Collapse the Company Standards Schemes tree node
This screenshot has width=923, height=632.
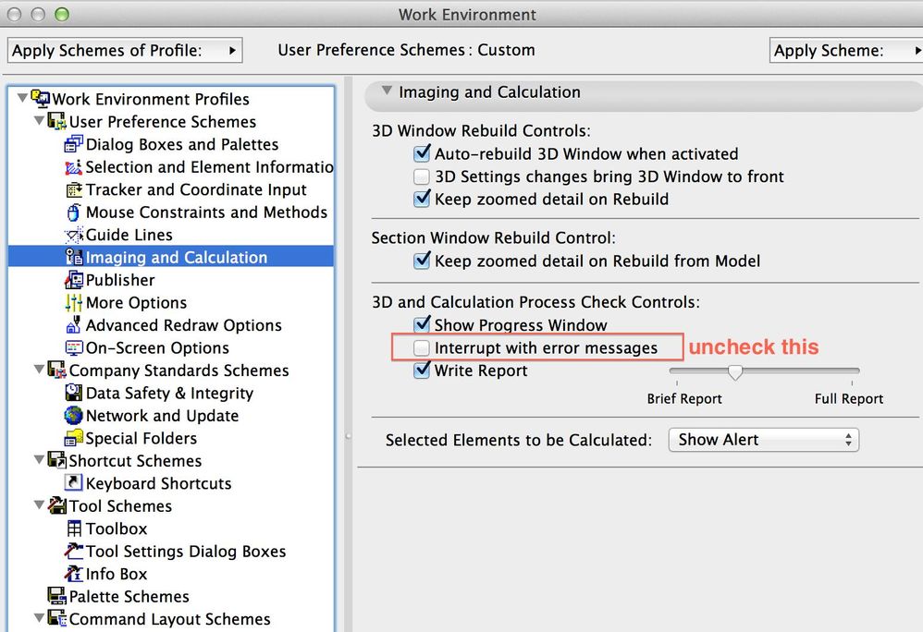39,371
